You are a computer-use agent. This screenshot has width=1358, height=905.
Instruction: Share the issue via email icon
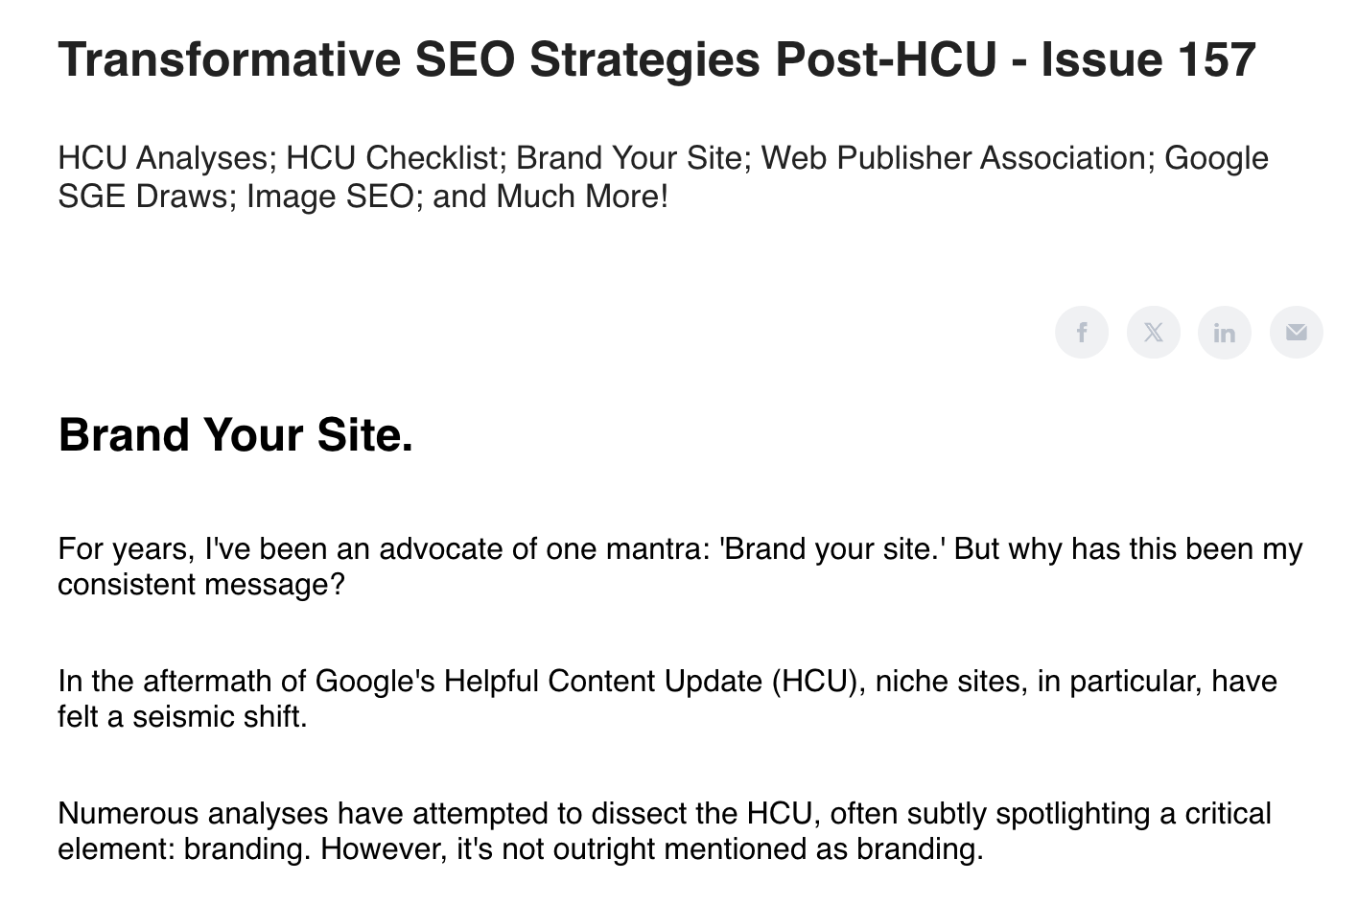pos(1296,333)
